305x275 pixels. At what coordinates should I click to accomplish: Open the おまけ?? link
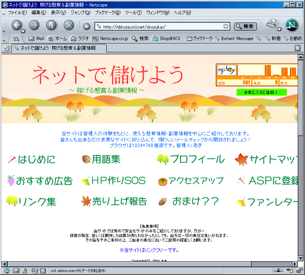click(188, 201)
